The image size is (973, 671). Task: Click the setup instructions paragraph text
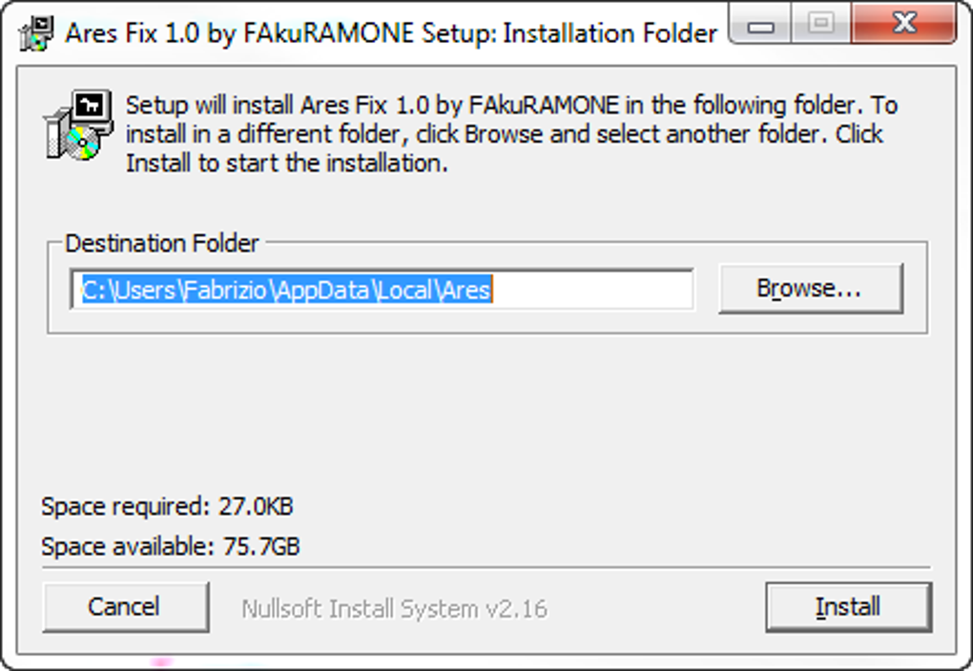click(x=506, y=133)
